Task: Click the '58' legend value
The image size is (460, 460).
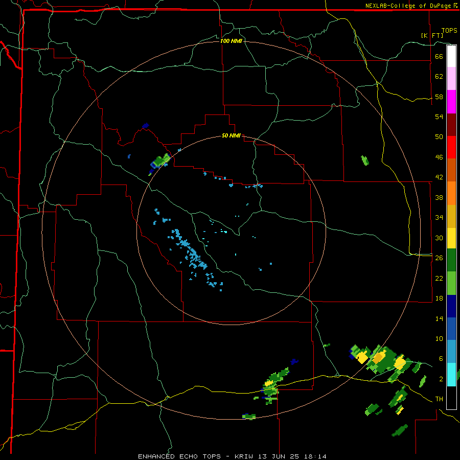Action: click(439, 97)
